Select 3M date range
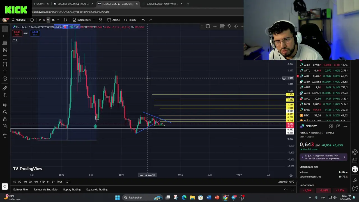 31,182
